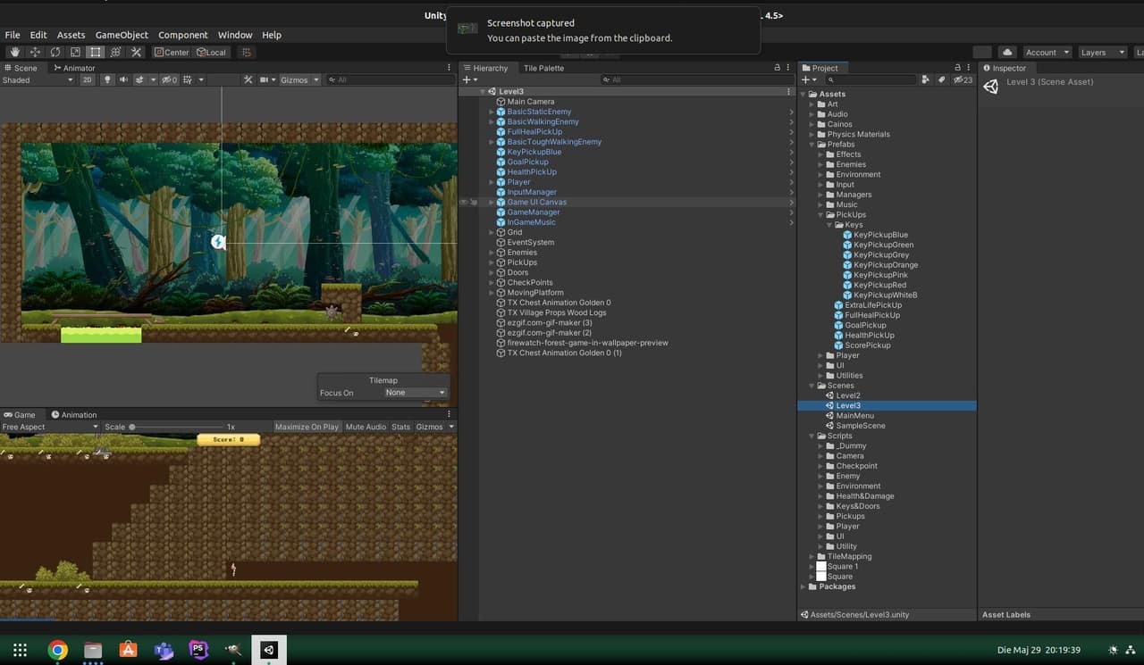Click the Search by Label tag icon
Image resolution: width=1144 pixels, height=665 pixels.
(x=941, y=79)
